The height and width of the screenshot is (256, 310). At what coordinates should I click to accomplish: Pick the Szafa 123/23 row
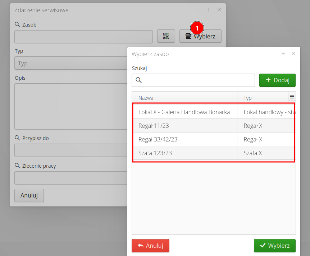pyautogui.click(x=184, y=153)
